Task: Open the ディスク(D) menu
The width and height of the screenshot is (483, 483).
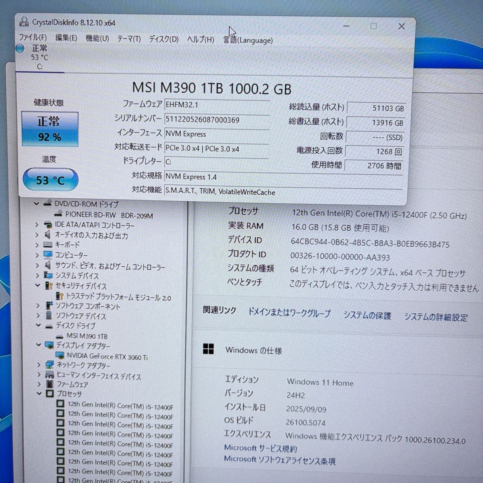Action: click(x=164, y=39)
